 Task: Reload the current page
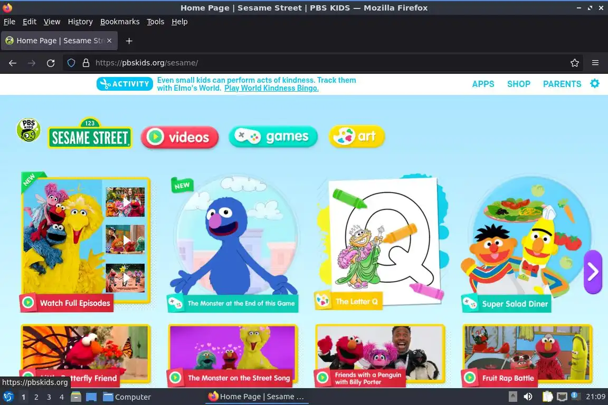point(51,63)
